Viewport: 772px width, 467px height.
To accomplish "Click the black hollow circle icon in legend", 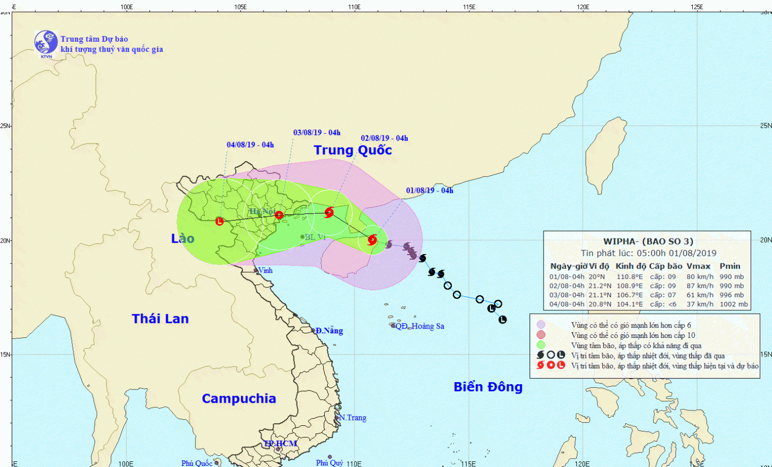I will point(551,355).
